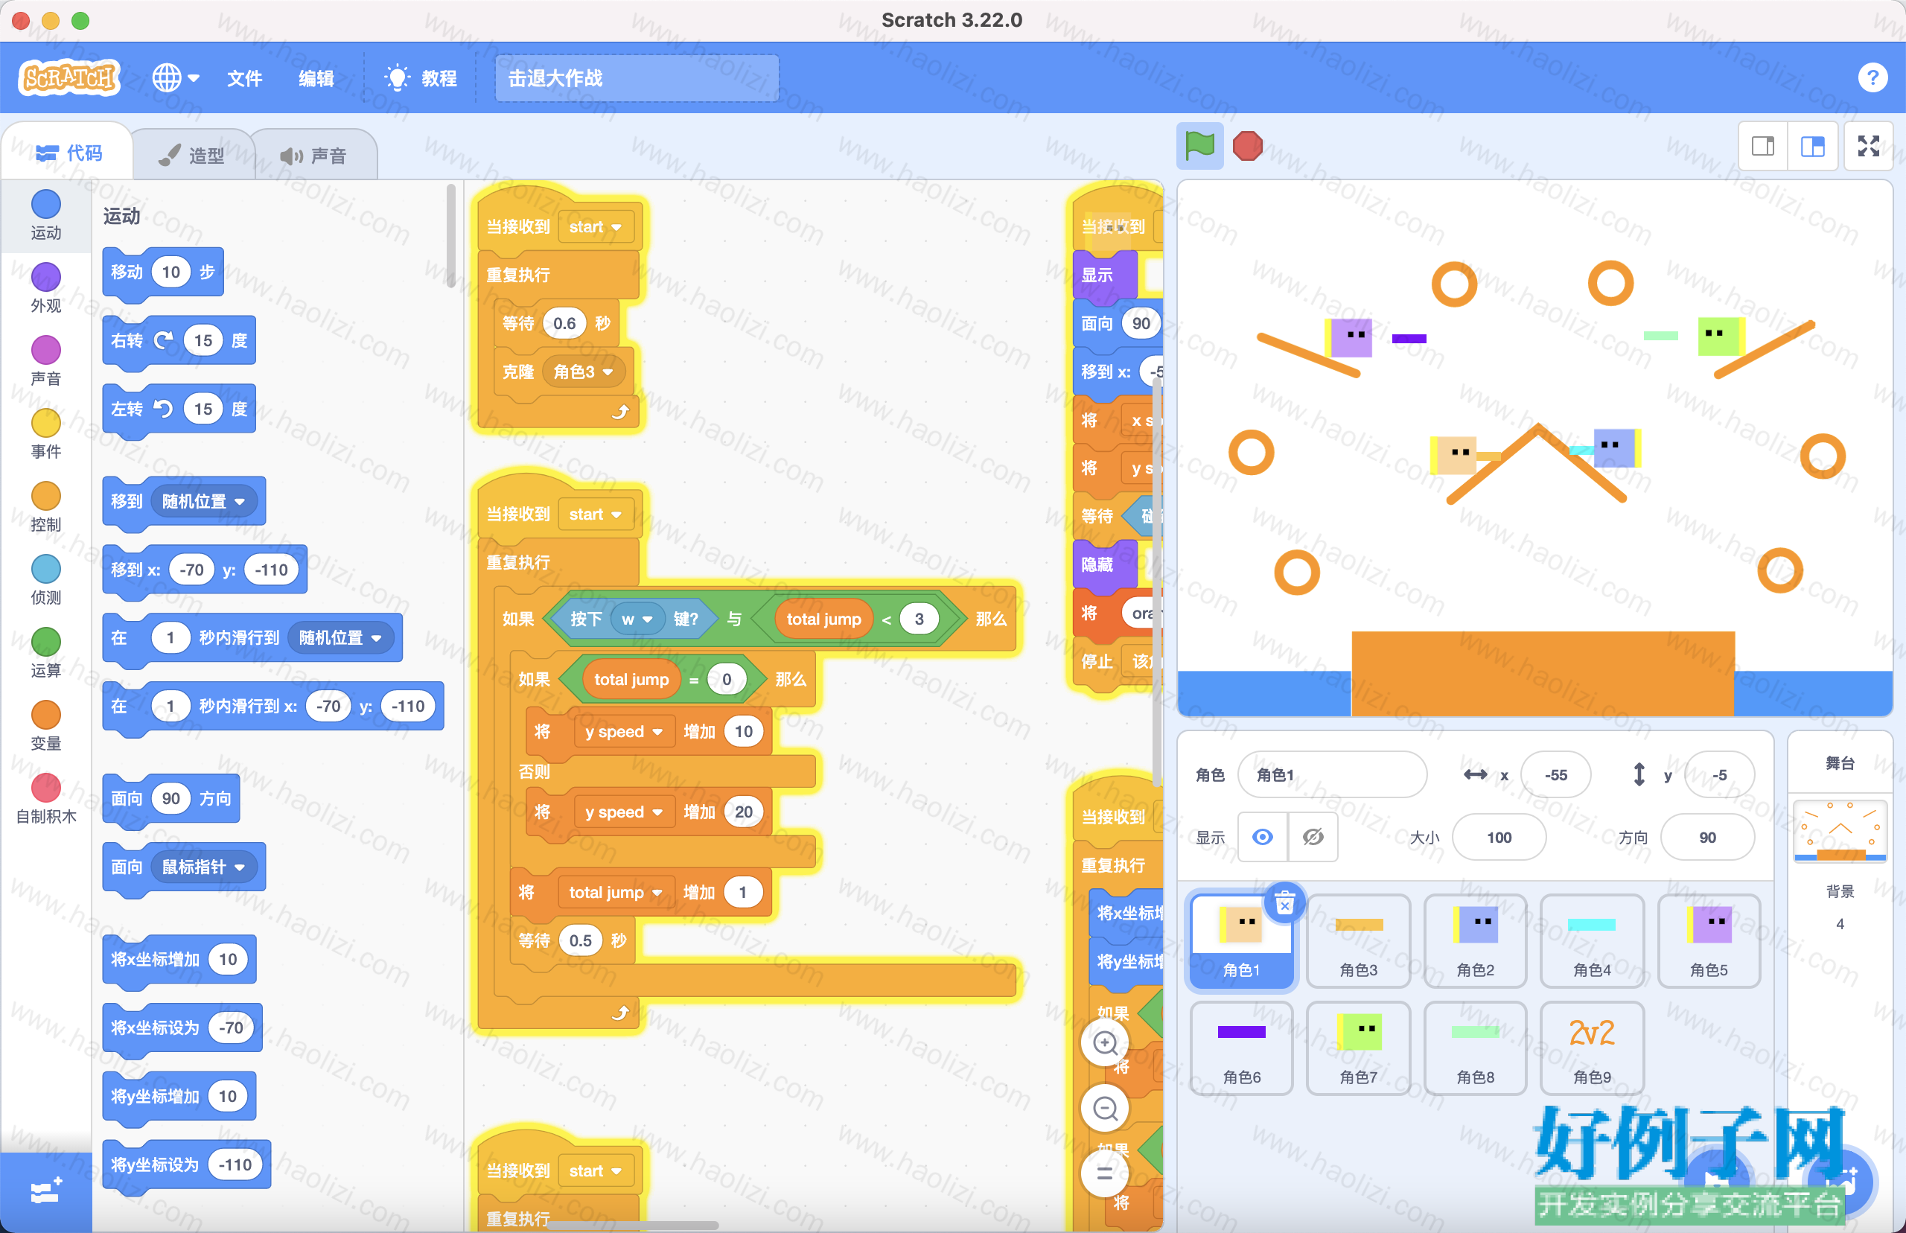Enter full screen stage mode
Image resolution: width=1906 pixels, height=1233 pixels.
coord(1868,146)
